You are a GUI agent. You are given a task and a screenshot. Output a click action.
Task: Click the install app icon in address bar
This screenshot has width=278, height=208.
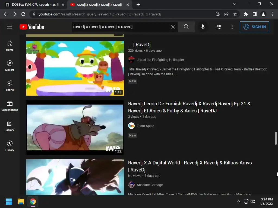pyautogui.click(x=217, y=14)
